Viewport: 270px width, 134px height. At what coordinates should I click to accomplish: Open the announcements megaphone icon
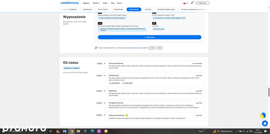[x=192, y=3]
